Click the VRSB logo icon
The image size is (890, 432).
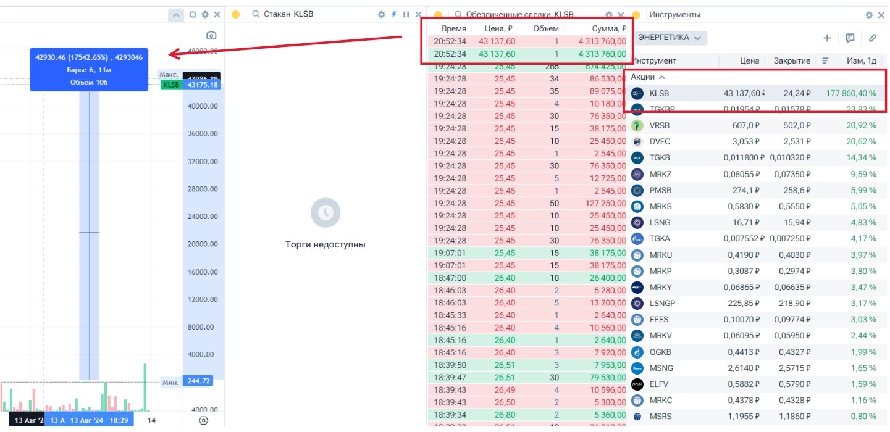[637, 125]
